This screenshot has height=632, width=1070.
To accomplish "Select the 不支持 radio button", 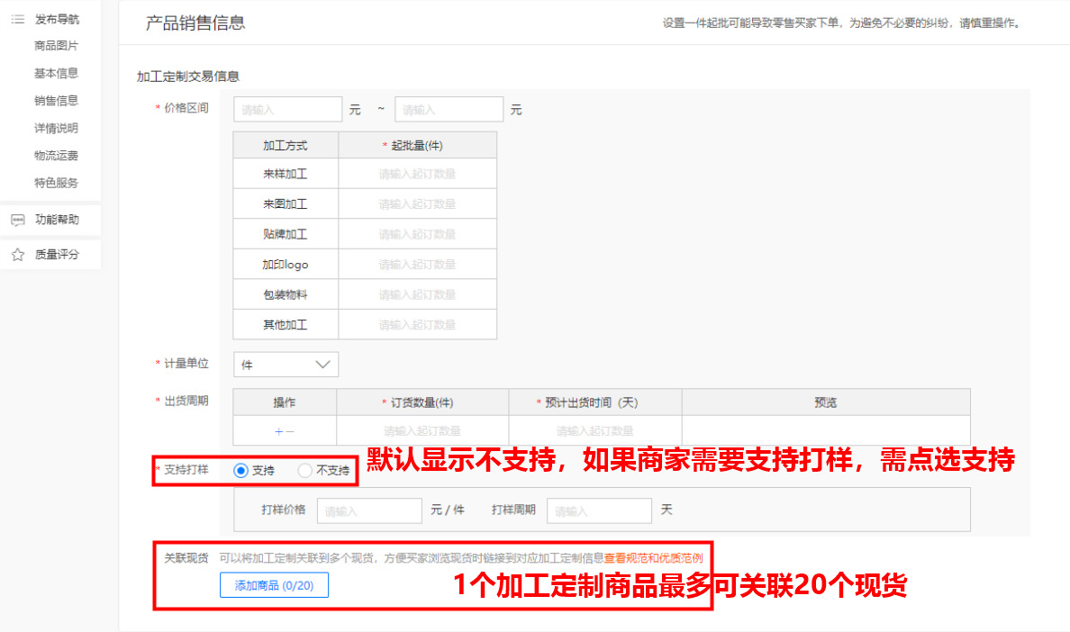I will click(x=304, y=469).
